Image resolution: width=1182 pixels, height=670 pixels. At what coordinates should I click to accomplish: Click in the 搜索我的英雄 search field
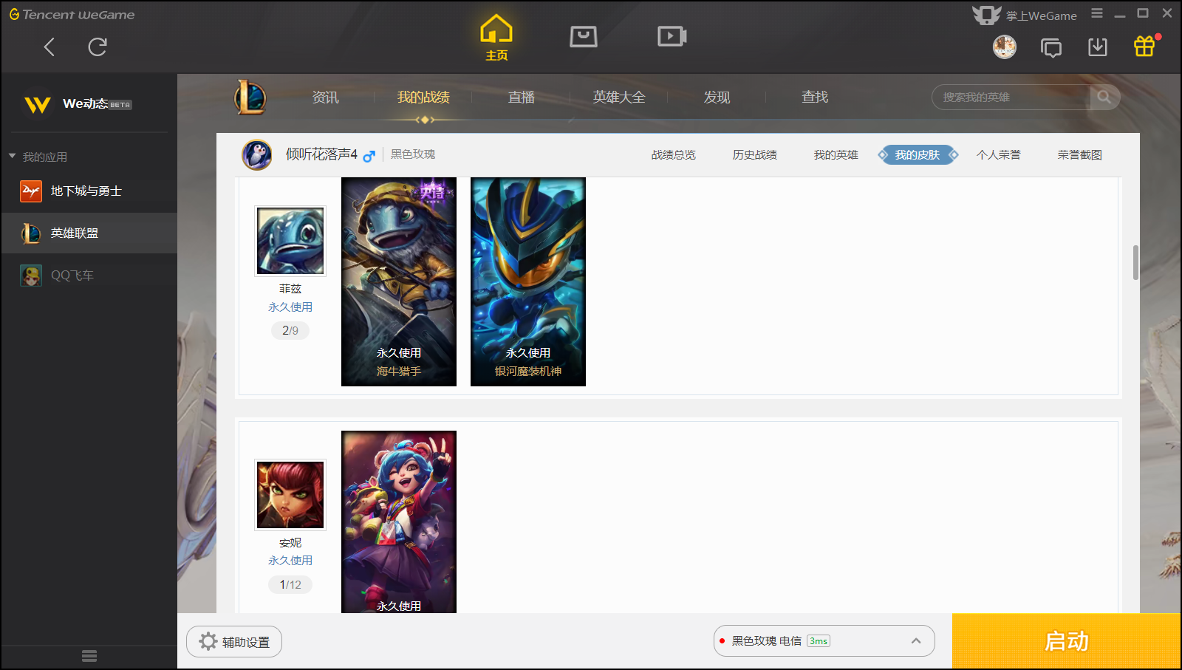pos(1011,97)
